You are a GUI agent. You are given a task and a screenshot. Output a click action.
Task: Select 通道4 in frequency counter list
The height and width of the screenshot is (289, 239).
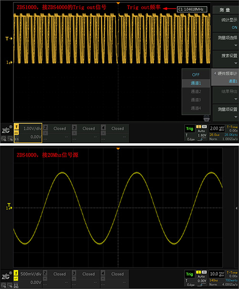point(196,108)
